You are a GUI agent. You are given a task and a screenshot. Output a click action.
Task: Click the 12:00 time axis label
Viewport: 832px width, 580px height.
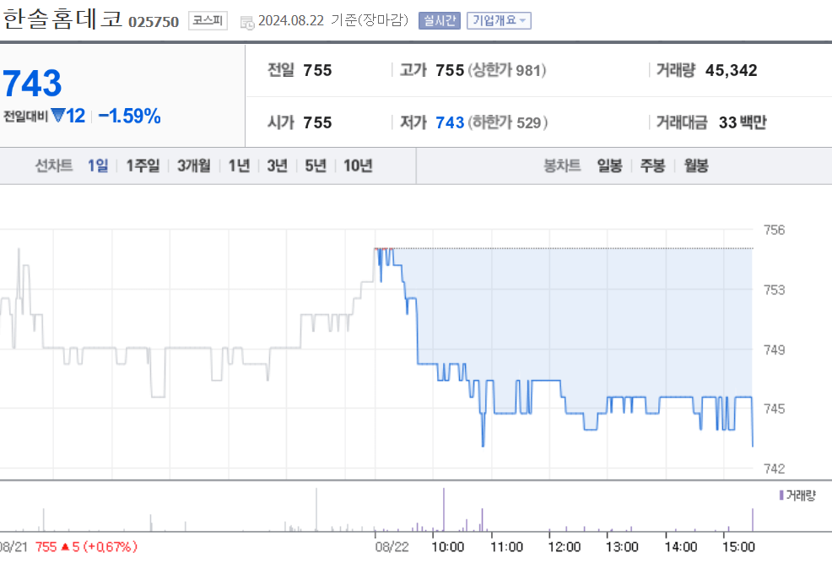pos(564,547)
